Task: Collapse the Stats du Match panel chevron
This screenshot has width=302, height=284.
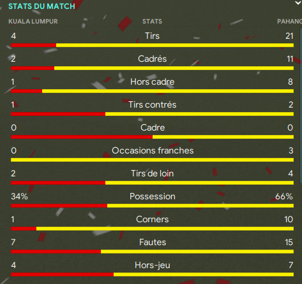Action: coord(298,3)
